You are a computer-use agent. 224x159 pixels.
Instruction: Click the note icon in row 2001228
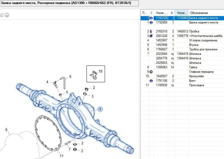click(x=151, y=36)
